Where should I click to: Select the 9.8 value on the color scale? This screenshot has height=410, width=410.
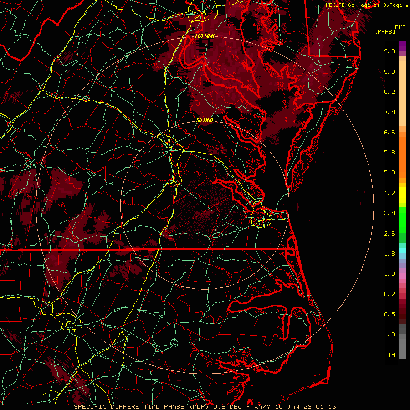click(x=389, y=51)
